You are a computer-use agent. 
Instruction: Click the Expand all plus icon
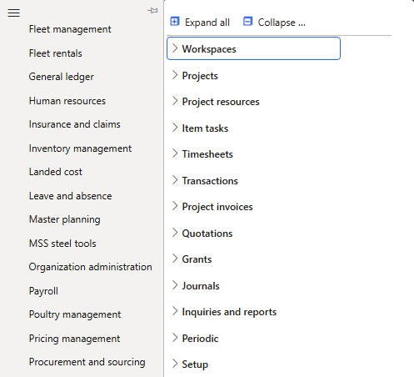pyautogui.click(x=175, y=22)
